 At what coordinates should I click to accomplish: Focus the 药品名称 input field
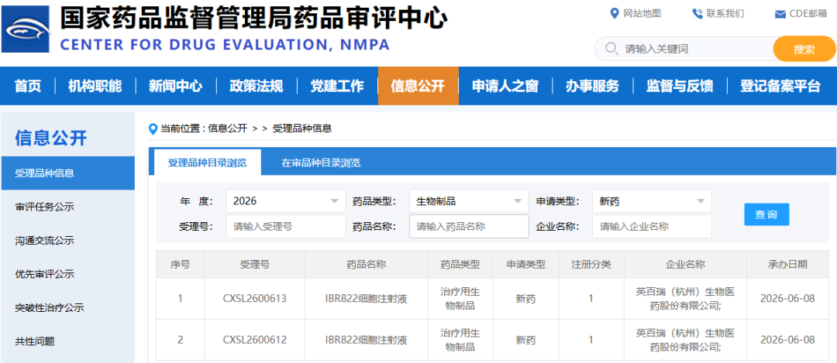point(469,226)
